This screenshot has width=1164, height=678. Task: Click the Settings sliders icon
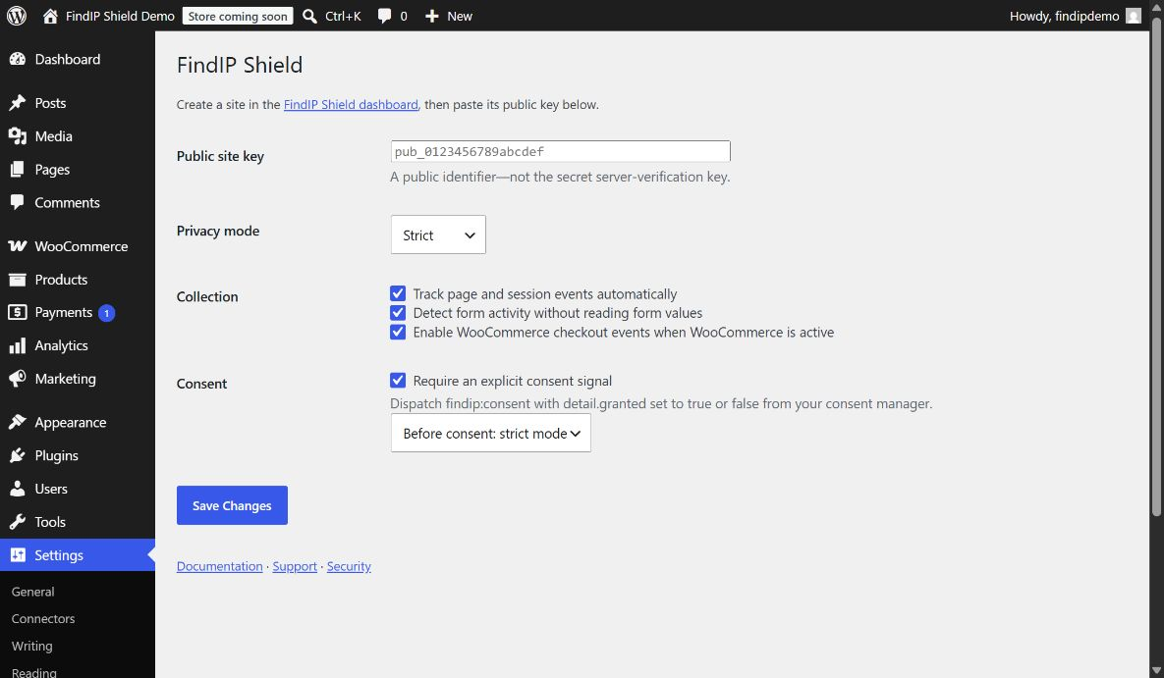tap(17, 555)
